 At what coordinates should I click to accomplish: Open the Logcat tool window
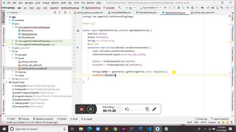point(87,119)
